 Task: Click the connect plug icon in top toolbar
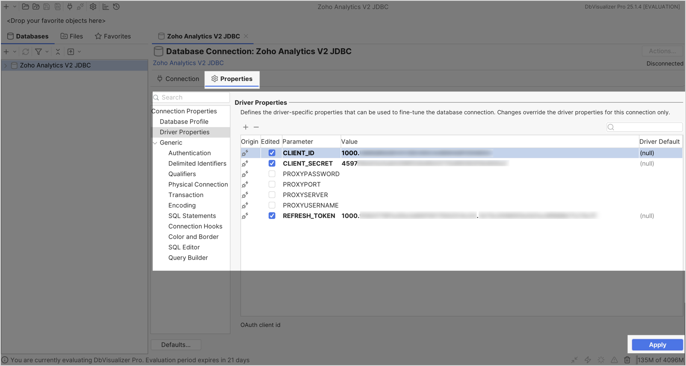(x=70, y=7)
